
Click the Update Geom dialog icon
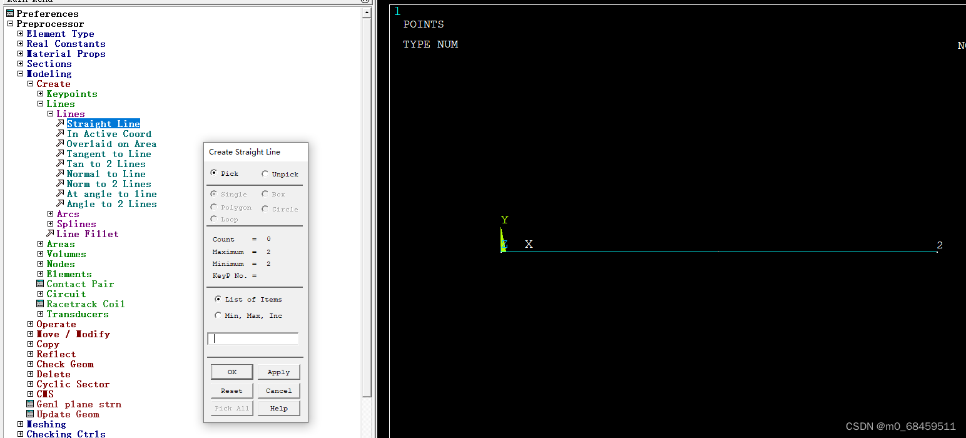30,414
